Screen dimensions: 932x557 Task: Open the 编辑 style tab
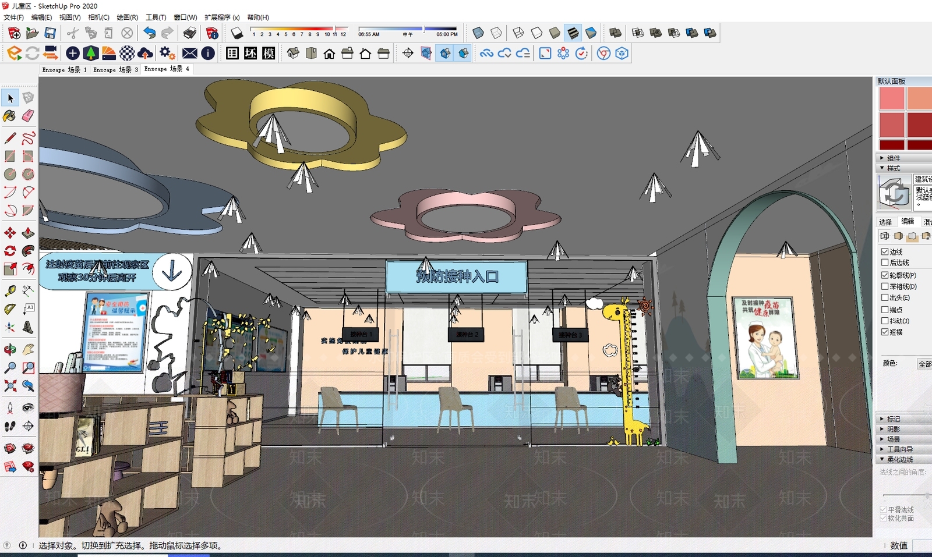point(908,222)
